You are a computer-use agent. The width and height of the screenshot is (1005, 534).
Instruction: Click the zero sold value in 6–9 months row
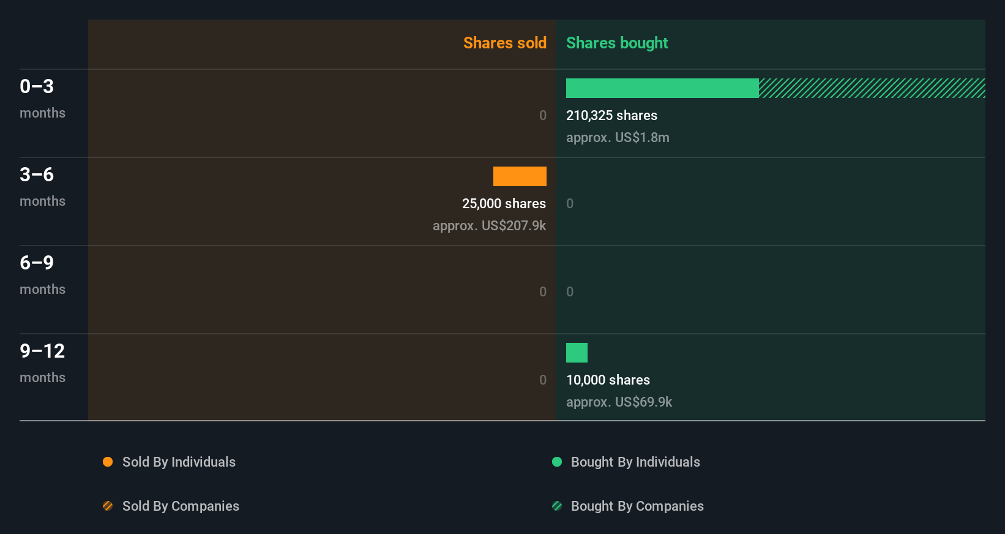[543, 292]
